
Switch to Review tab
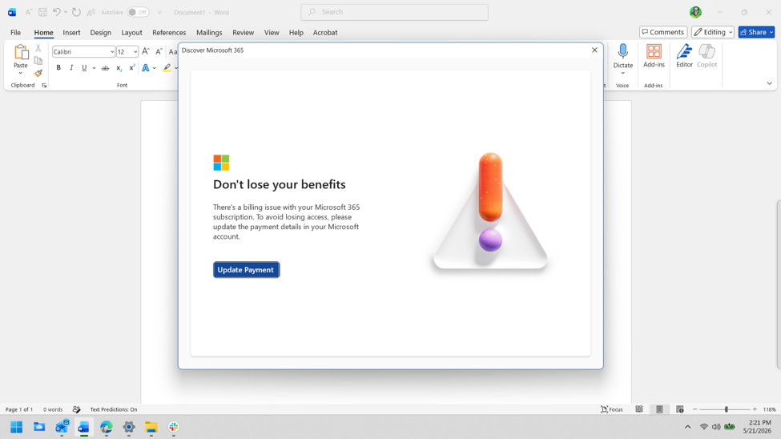coord(243,32)
